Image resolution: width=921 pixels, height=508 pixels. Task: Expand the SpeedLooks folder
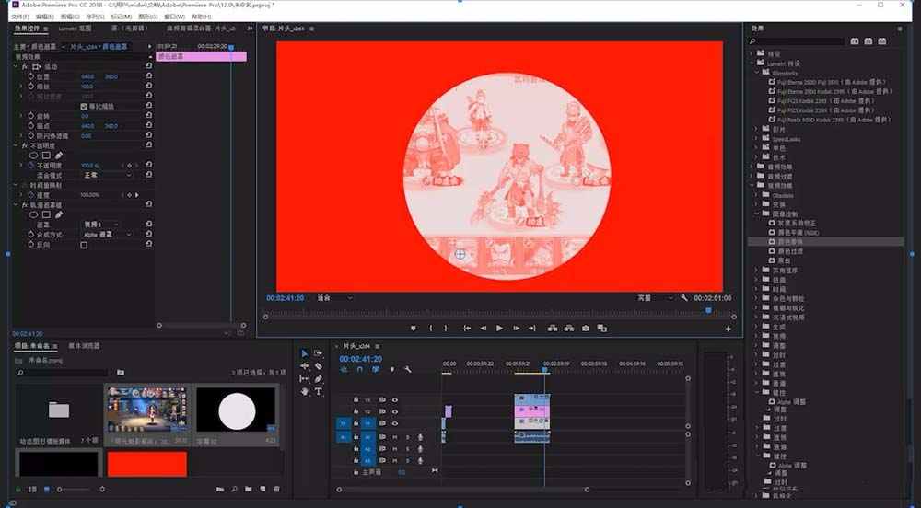(757, 139)
